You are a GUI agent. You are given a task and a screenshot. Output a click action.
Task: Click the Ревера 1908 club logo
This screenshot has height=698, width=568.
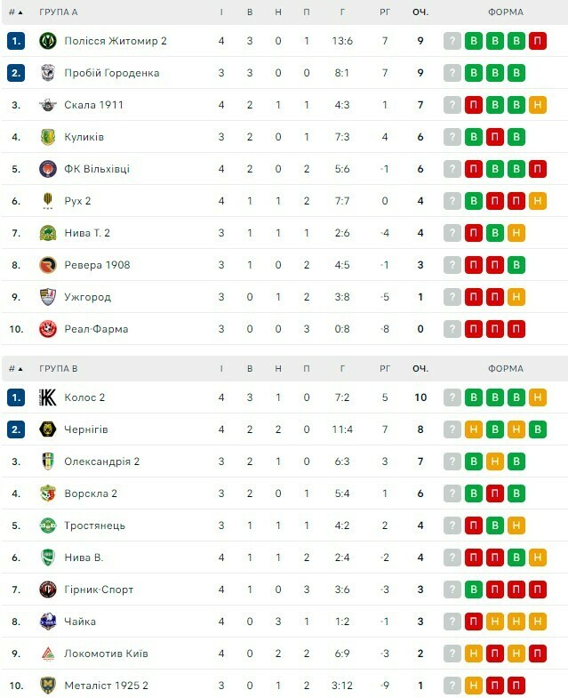(48, 265)
